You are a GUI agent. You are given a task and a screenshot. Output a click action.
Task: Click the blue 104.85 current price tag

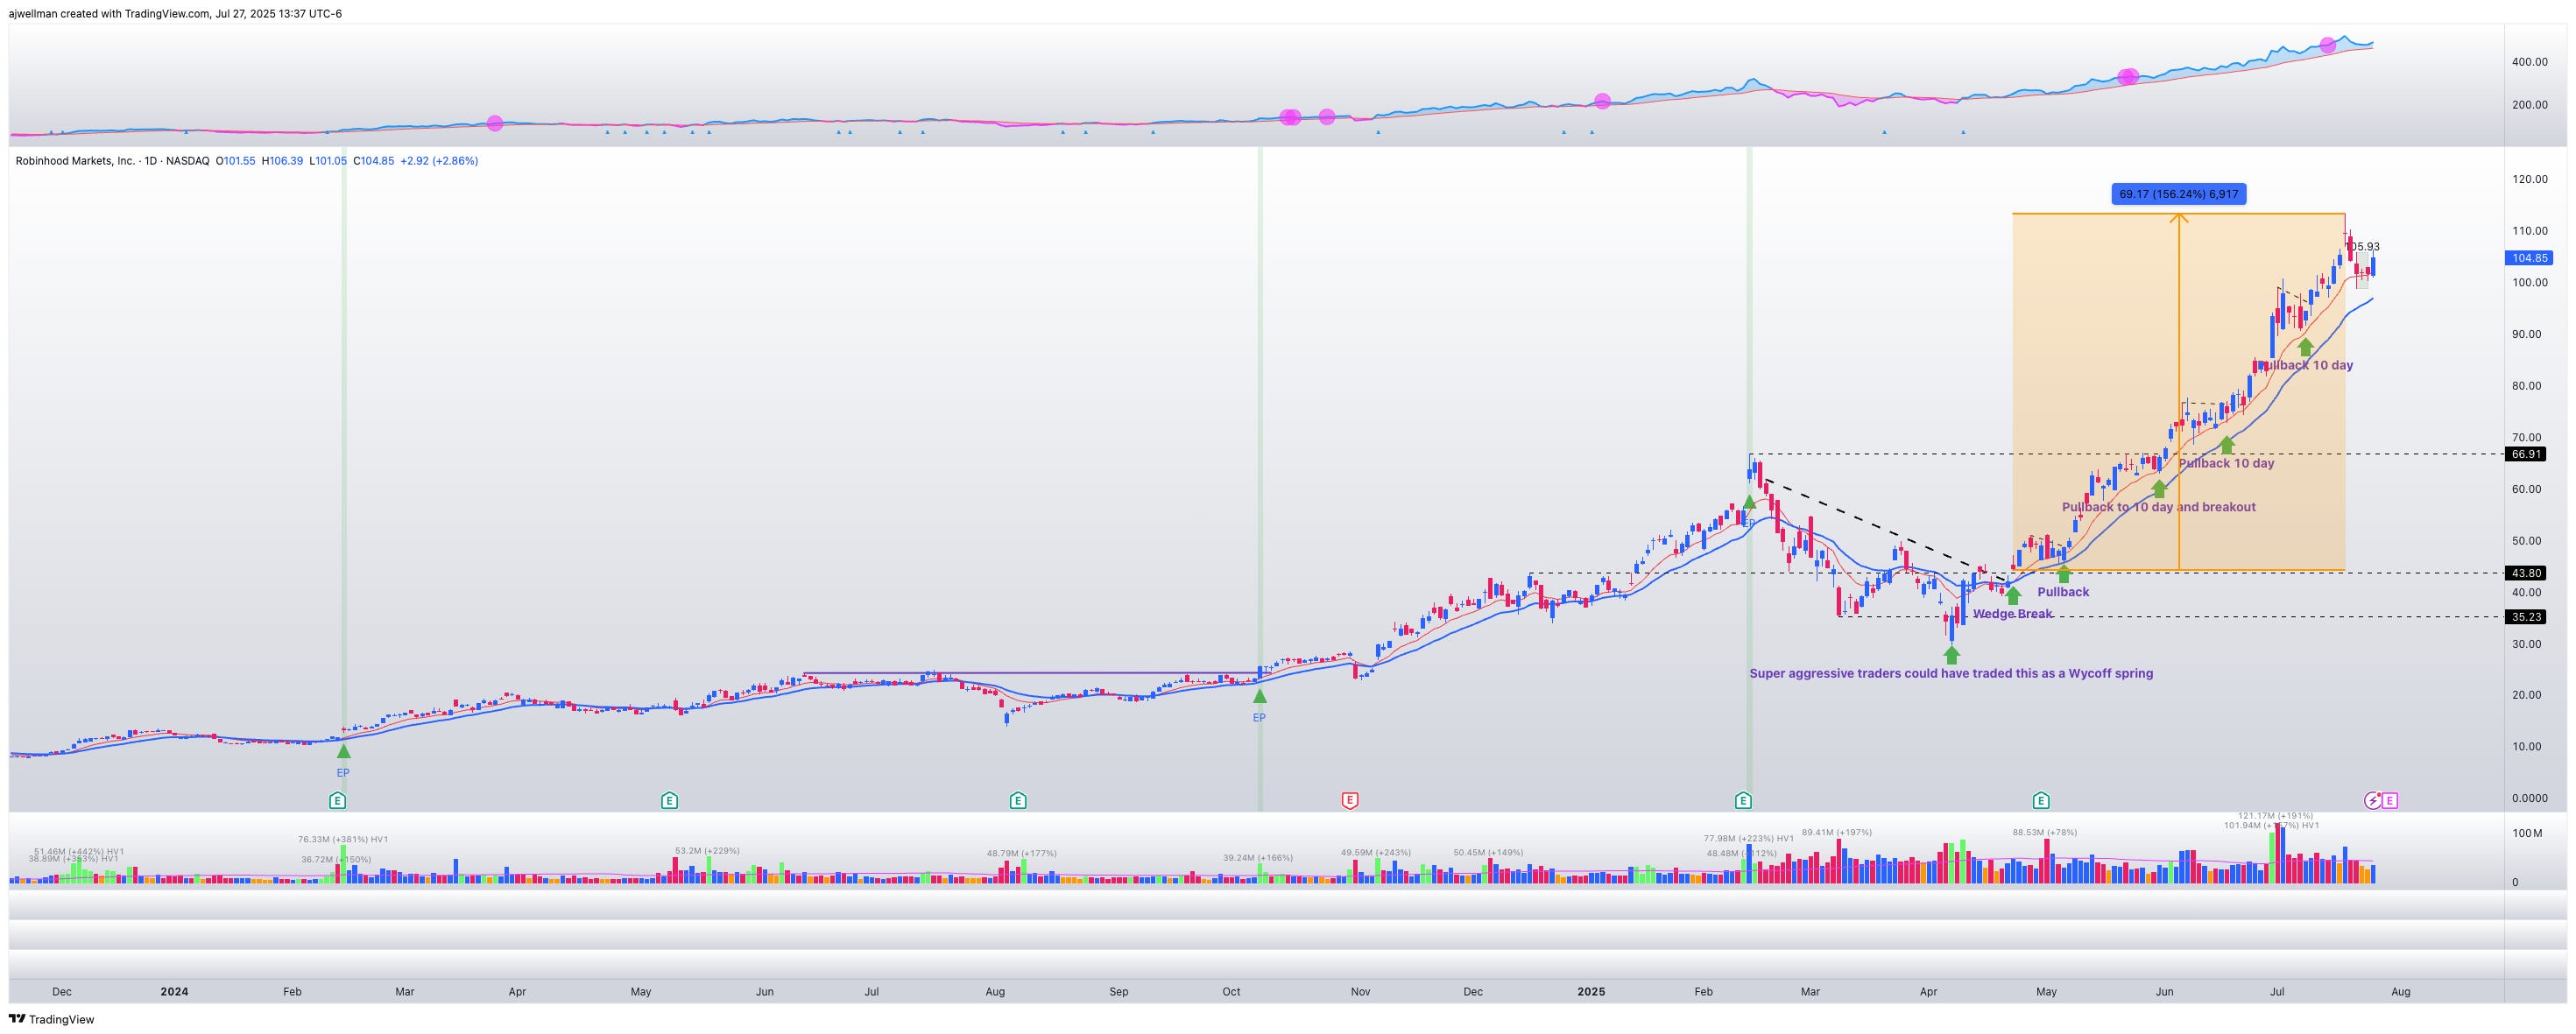(2530, 258)
